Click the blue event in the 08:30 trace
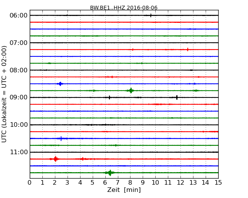 tap(60, 84)
